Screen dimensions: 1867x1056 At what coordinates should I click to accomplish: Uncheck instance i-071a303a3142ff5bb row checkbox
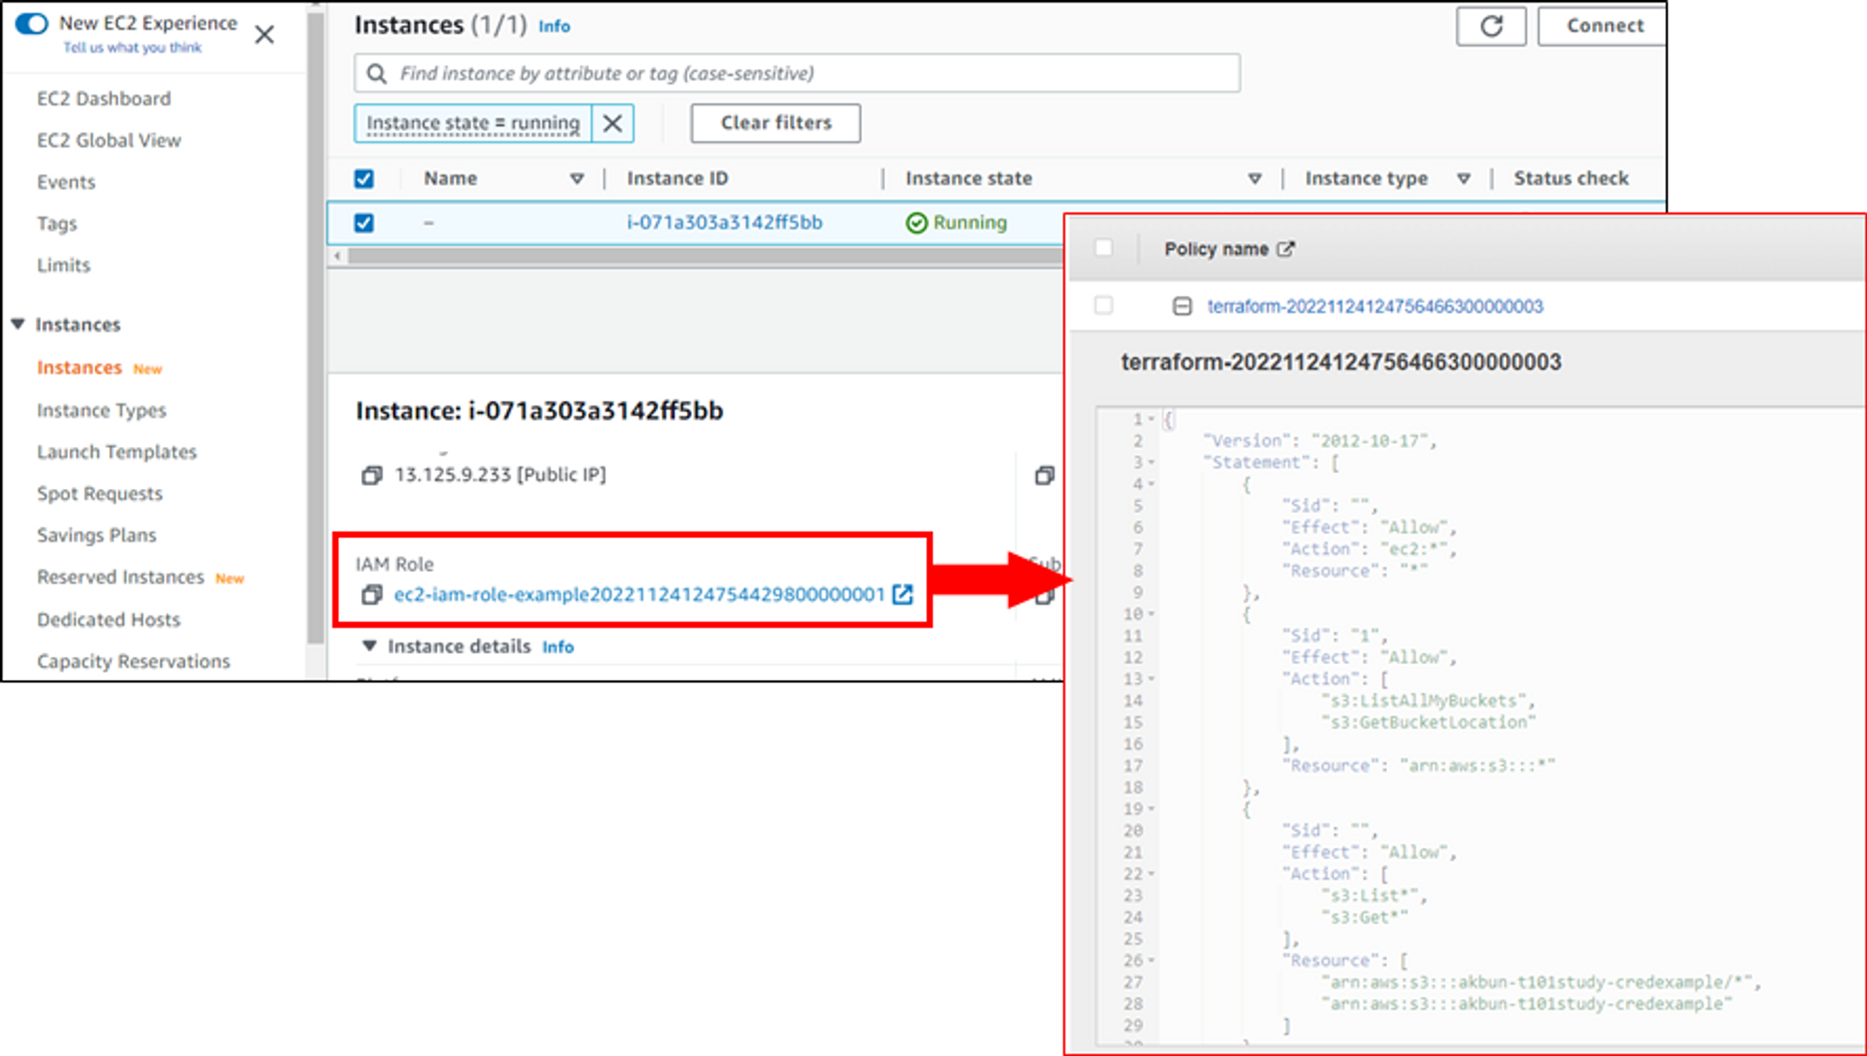pyautogui.click(x=364, y=223)
